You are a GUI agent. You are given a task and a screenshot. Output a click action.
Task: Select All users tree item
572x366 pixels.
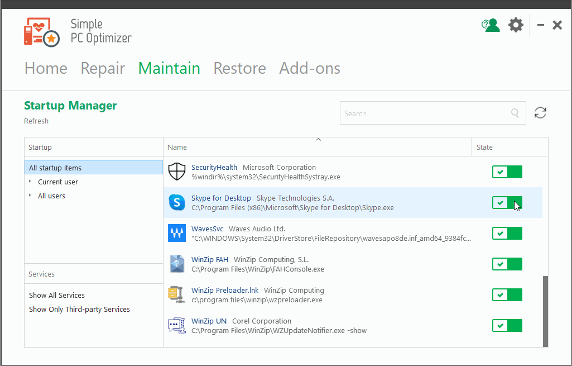point(51,196)
